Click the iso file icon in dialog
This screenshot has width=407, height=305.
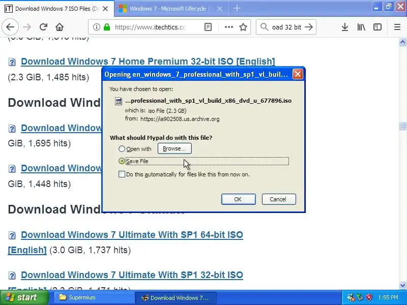click(x=119, y=101)
